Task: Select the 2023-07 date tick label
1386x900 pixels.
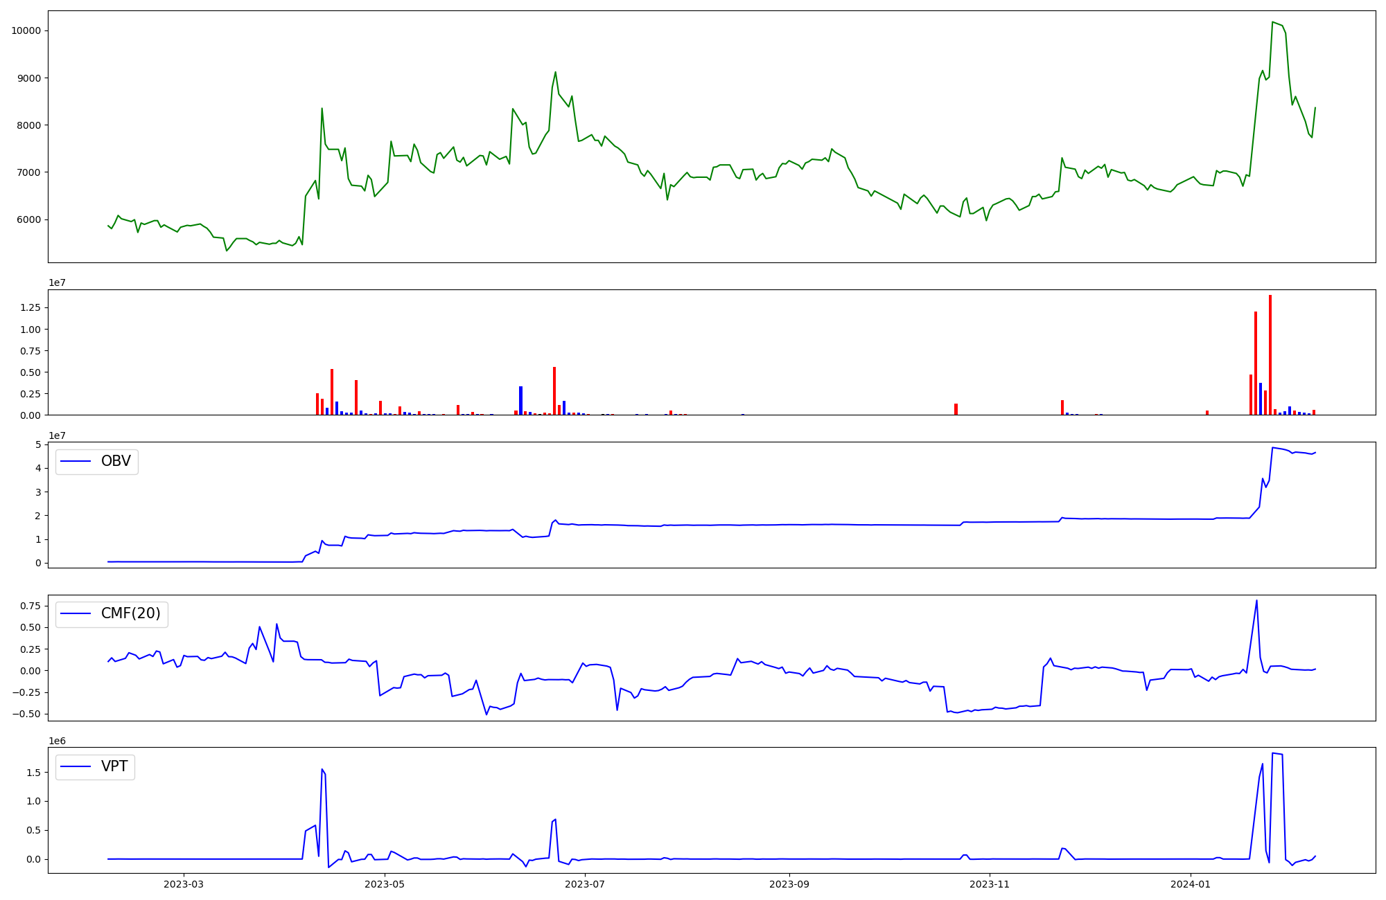Action: [x=586, y=884]
